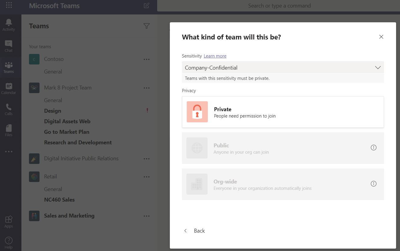Click the Learn more link

[x=215, y=56]
